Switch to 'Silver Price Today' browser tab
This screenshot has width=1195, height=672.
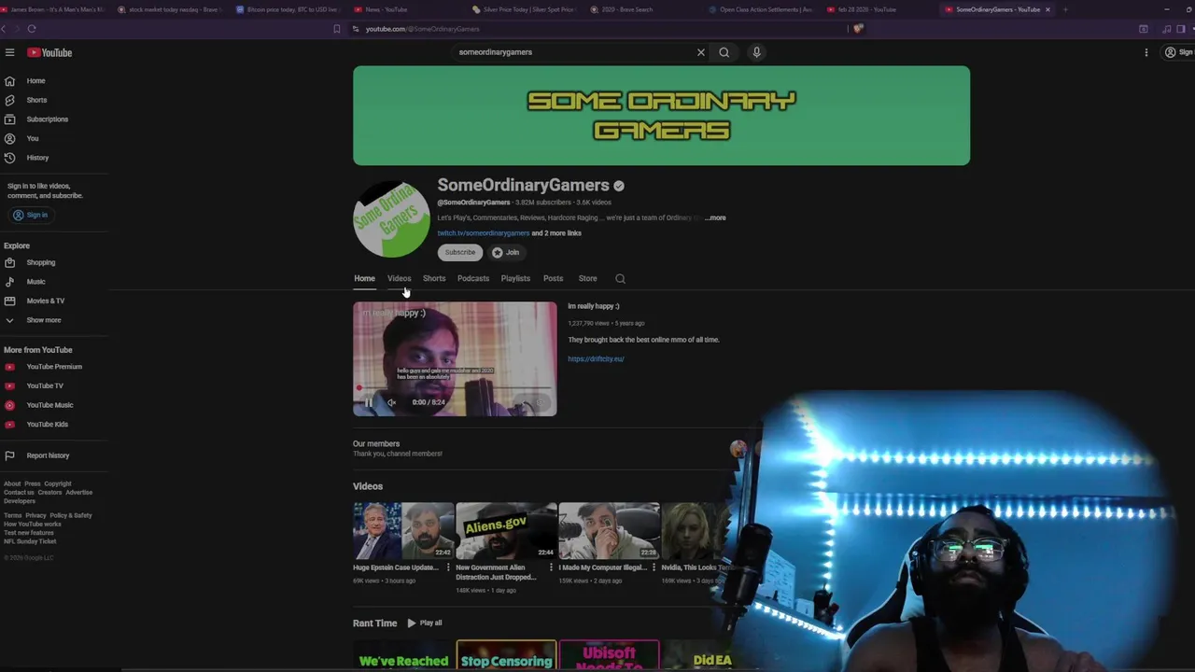[526, 9]
